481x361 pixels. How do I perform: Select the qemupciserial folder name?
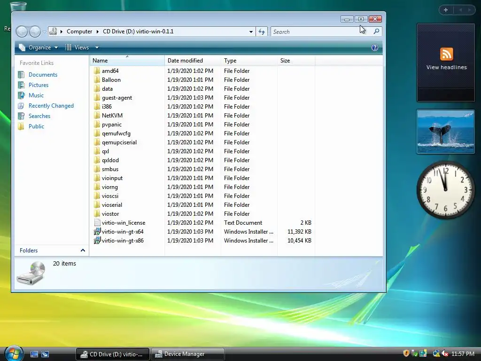[119, 142]
